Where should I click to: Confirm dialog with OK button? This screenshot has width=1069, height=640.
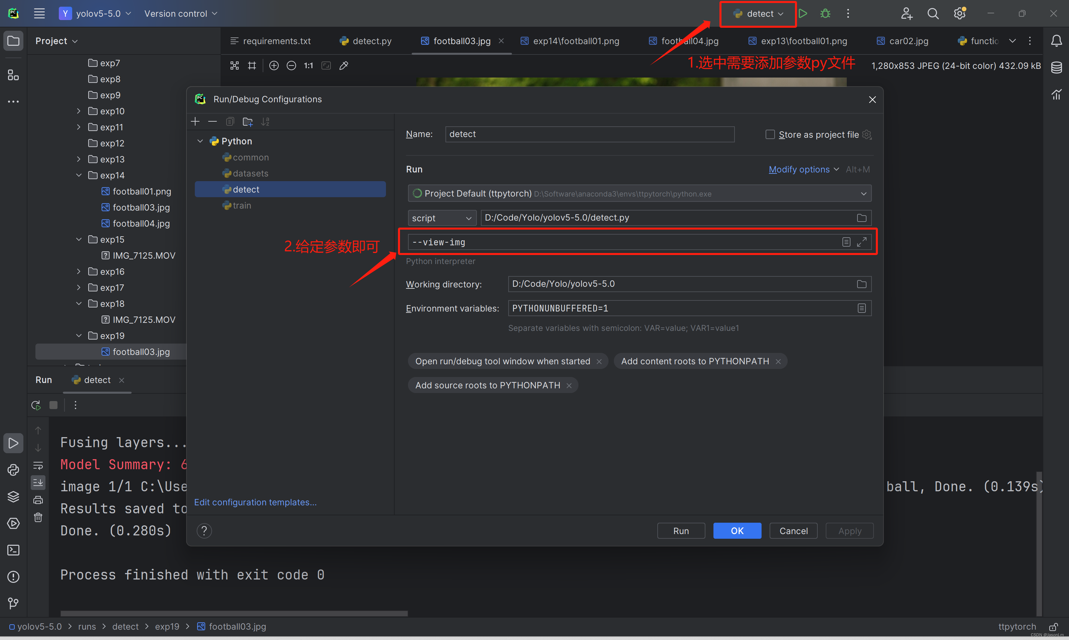[737, 531]
